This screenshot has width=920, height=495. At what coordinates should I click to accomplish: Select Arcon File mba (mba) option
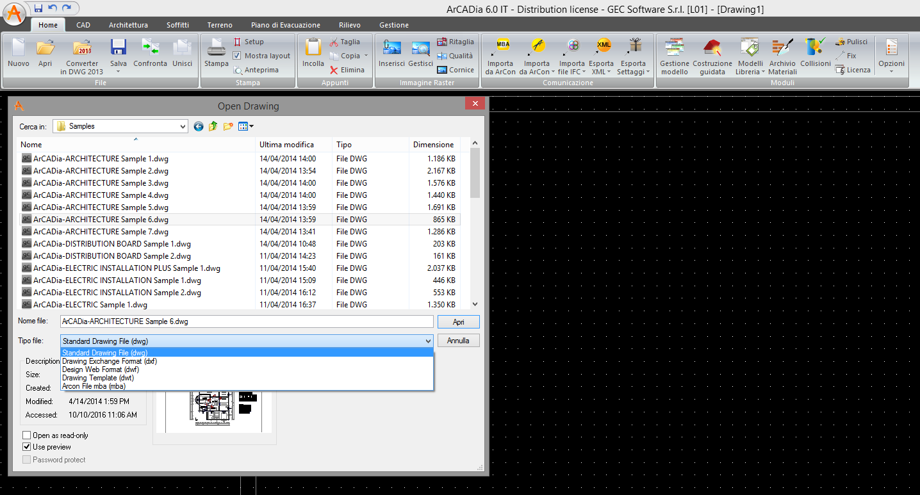point(247,386)
